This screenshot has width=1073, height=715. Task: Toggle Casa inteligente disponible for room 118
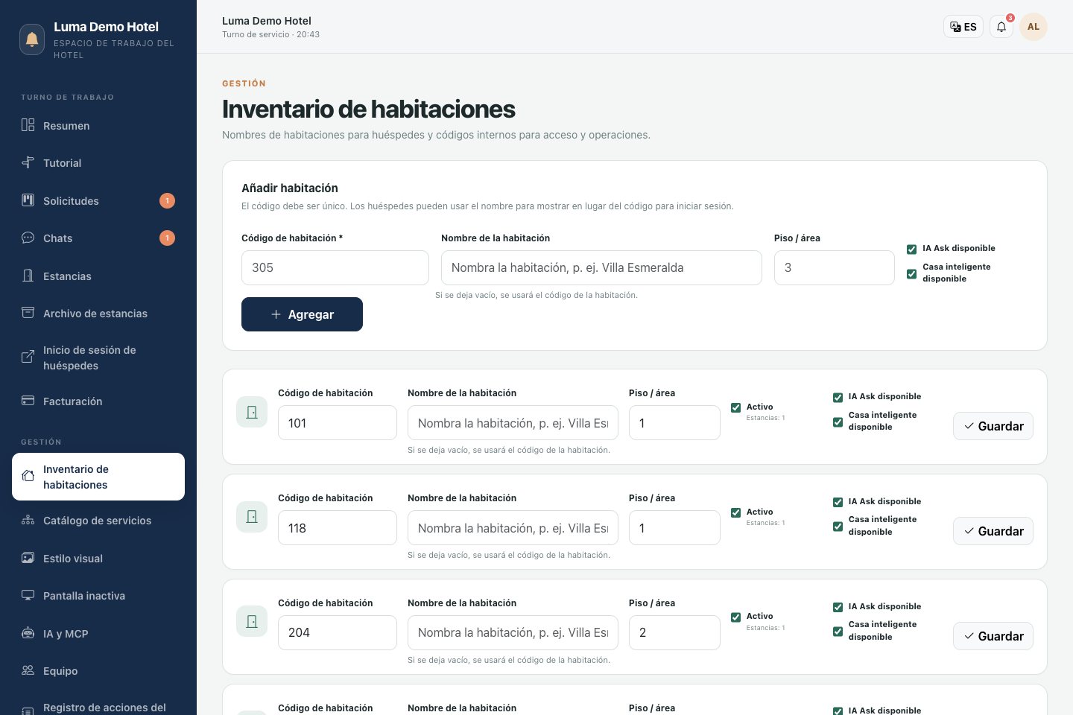point(838,527)
